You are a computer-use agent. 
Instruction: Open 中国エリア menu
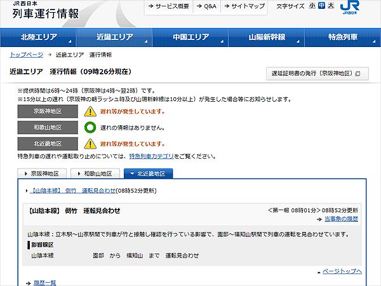[190, 37]
